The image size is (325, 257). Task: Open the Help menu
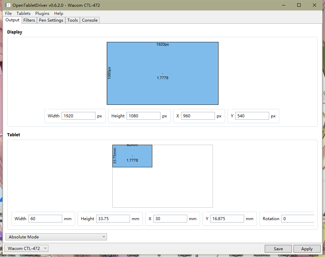coord(59,13)
